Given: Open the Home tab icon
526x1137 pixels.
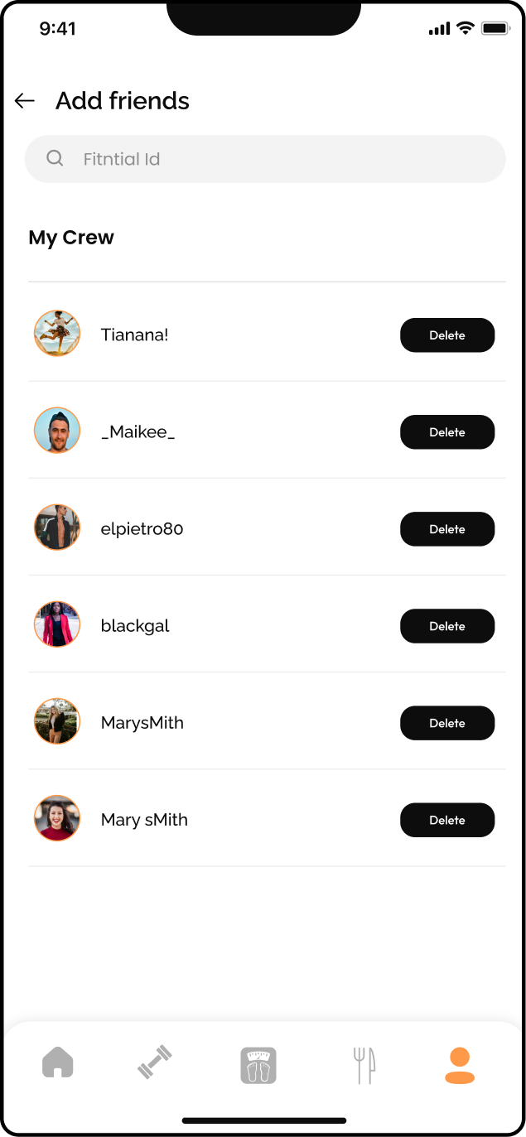Looking at the screenshot, I should click(x=58, y=1062).
